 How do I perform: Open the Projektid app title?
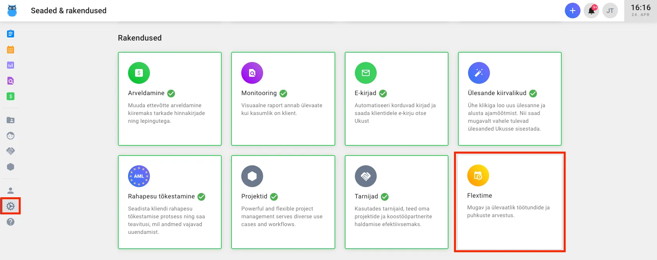[x=254, y=196]
